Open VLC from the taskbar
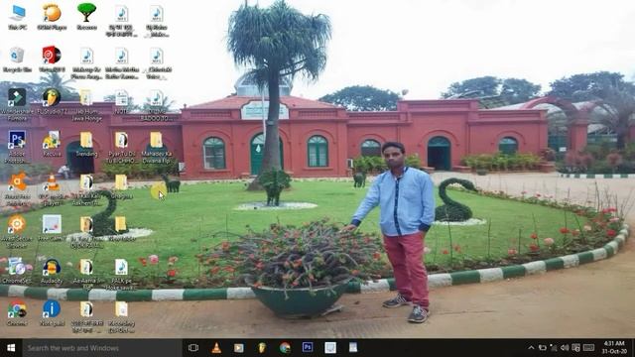Screen dimensions: 635x357 (216, 348)
